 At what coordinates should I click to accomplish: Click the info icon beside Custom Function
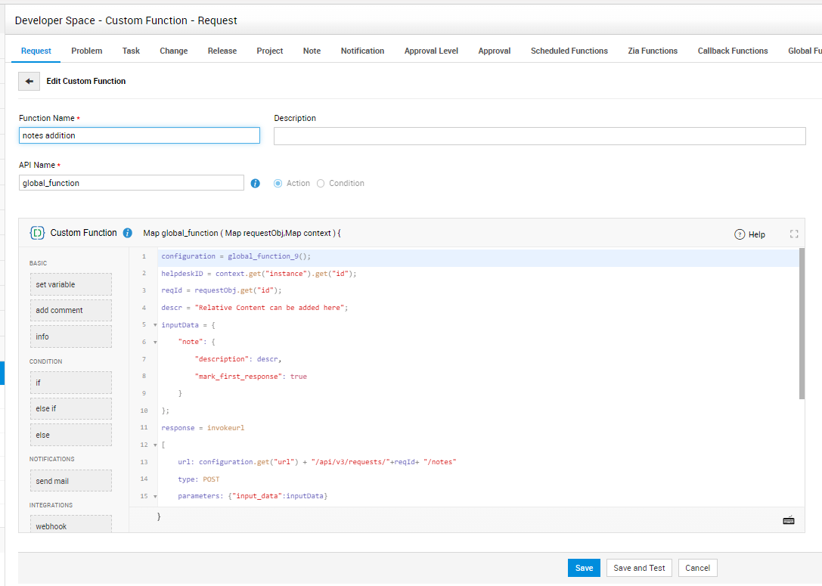pos(128,233)
